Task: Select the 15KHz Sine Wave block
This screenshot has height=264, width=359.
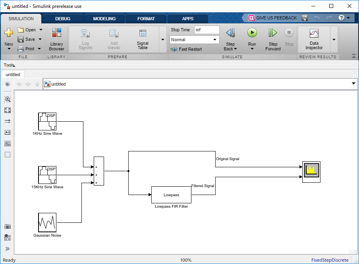Action: [x=47, y=175]
